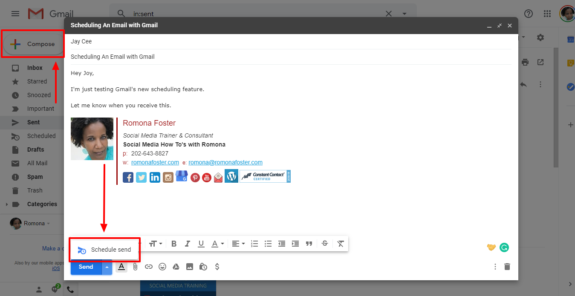
Task: Open Hangouts conversations tab
Action: [55, 289]
